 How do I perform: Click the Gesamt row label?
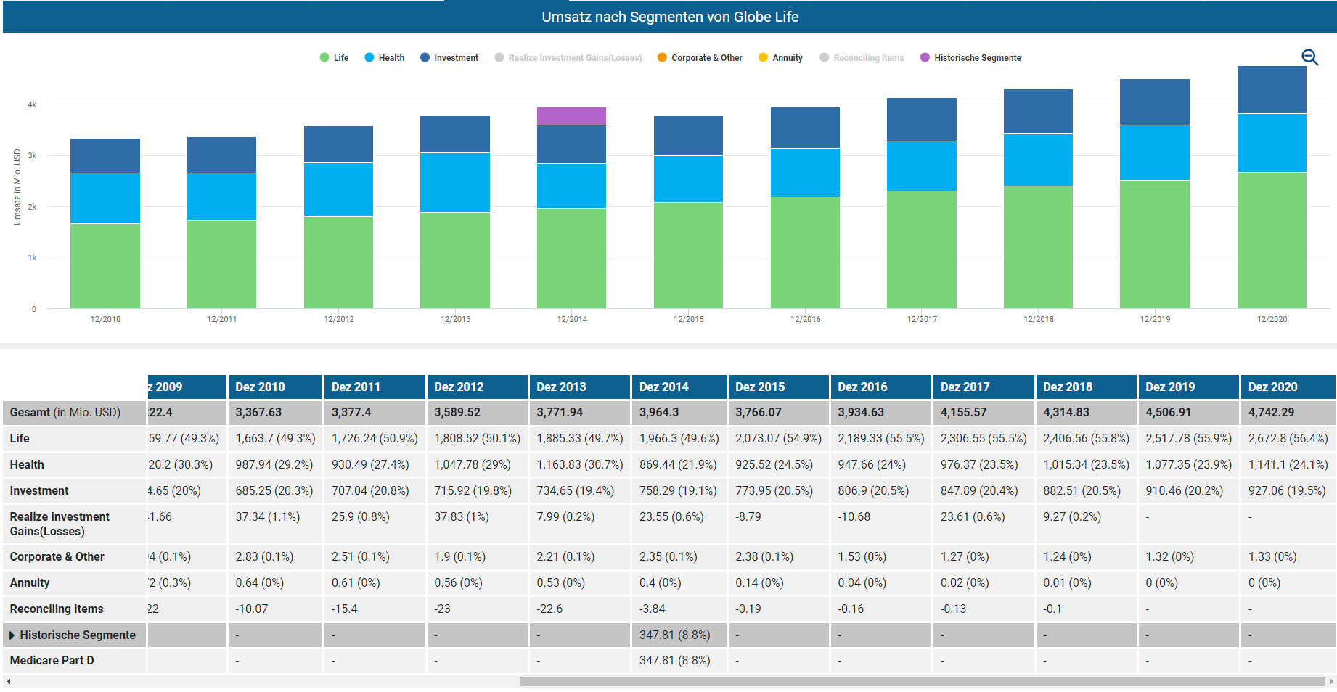coord(65,413)
